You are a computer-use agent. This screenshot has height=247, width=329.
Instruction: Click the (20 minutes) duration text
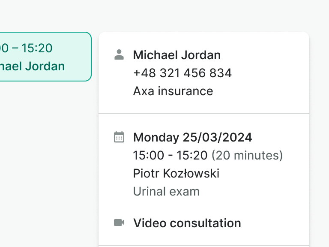pos(247,155)
